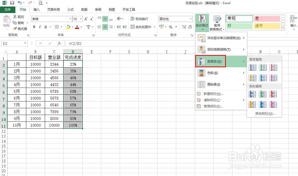The height and width of the screenshot is (176, 298).
Task: Click the Save icon in quick access toolbar
Action: (12, 3)
